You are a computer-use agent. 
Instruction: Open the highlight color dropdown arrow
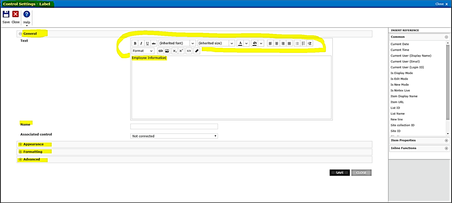[x=261, y=43]
